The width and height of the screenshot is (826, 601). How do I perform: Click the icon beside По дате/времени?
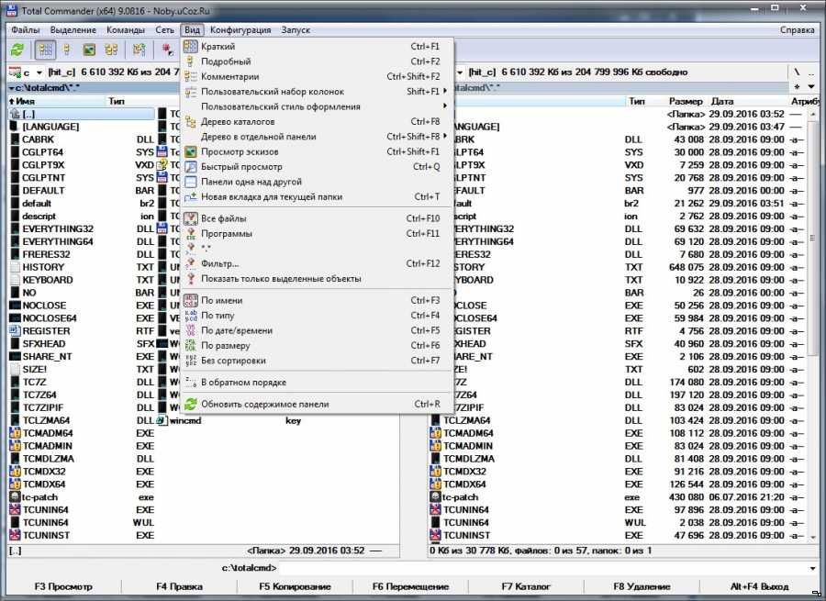click(191, 331)
